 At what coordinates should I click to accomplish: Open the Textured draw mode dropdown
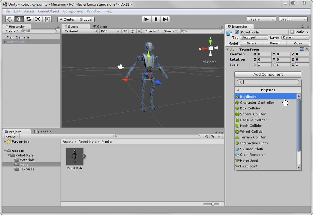tap(81, 31)
